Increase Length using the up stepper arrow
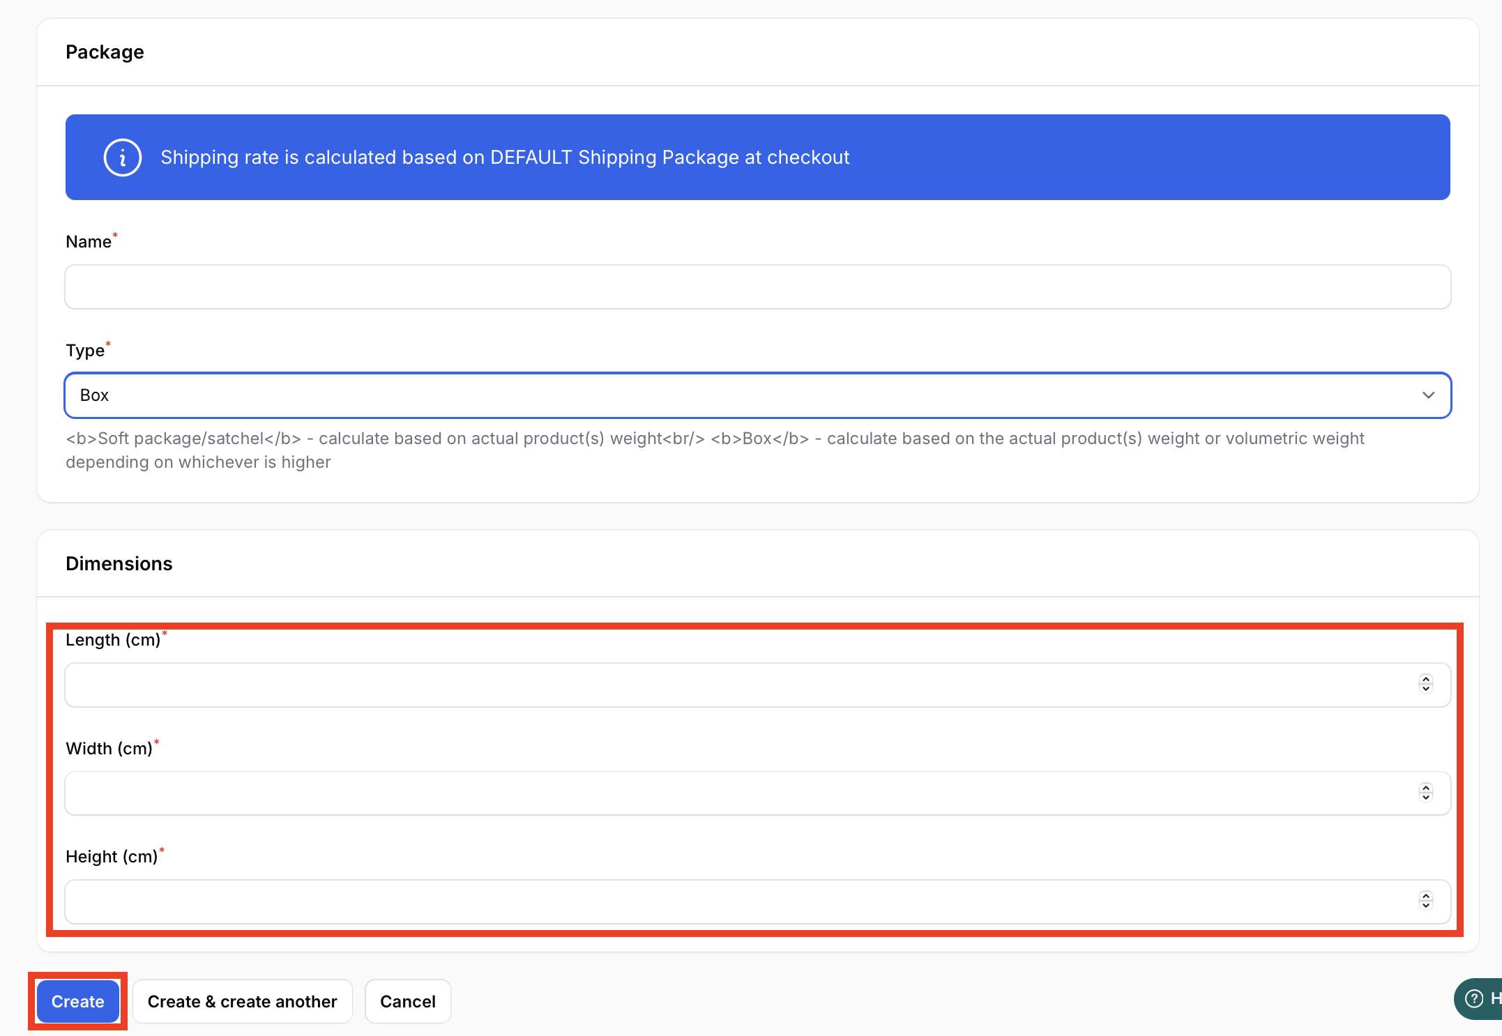This screenshot has width=1502, height=1036. pyautogui.click(x=1426, y=679)
